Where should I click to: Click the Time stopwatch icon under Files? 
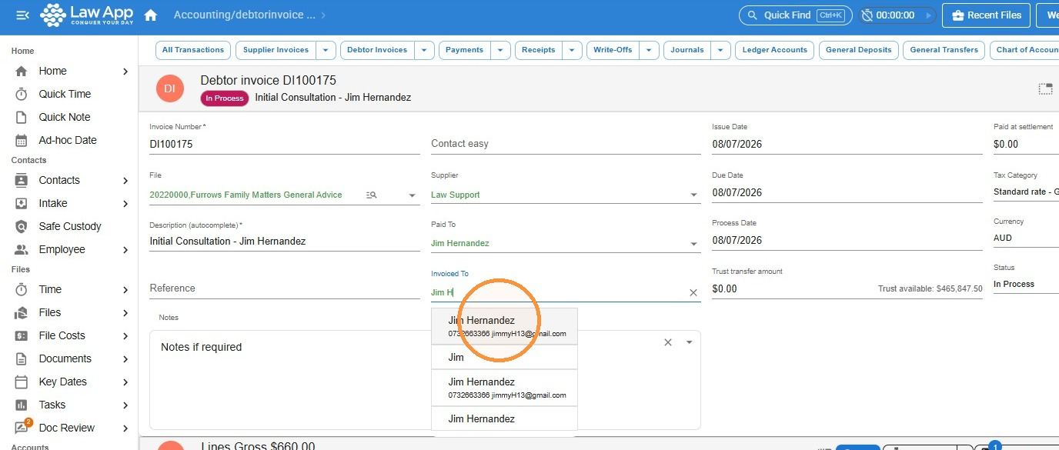click(22, 289)
